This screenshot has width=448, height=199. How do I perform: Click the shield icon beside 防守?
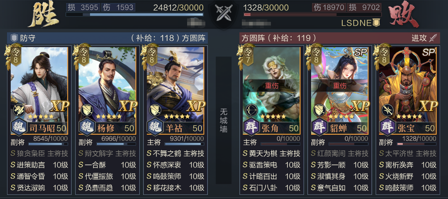[x=14, y=38]
